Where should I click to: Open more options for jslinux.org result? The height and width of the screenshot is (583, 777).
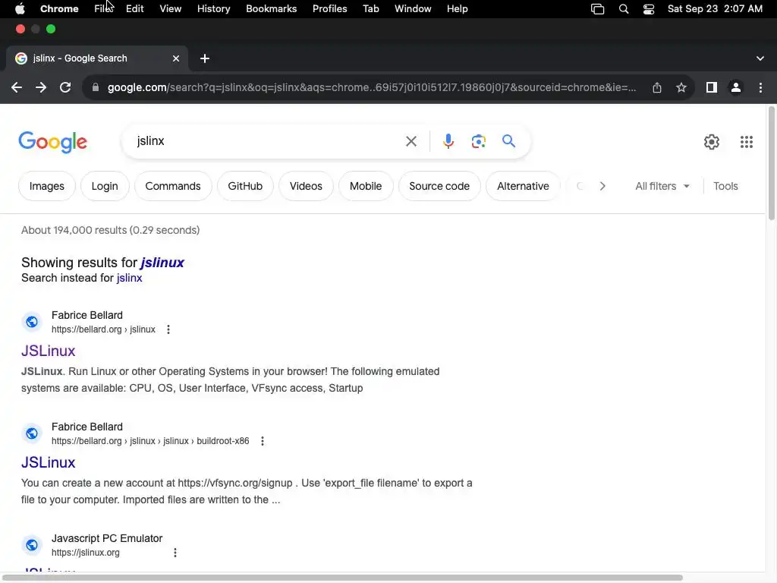tap(175, 553)
